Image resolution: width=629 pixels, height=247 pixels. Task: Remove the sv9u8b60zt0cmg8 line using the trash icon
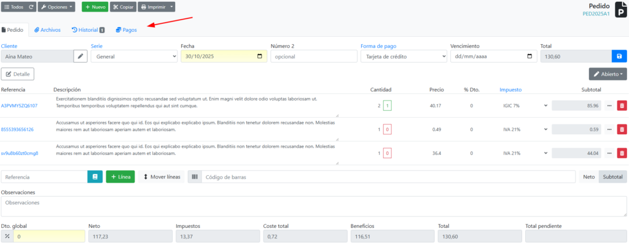(622, 153)
